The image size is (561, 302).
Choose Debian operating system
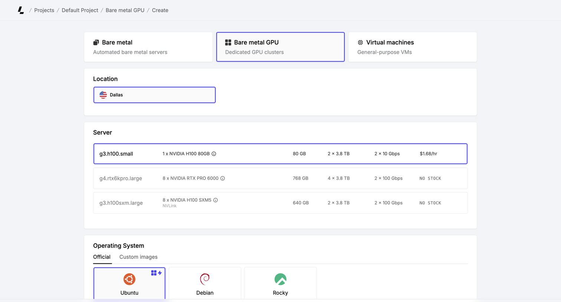205,283
